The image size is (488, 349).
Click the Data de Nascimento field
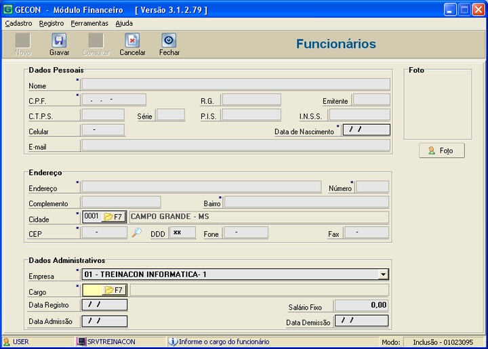366,129
